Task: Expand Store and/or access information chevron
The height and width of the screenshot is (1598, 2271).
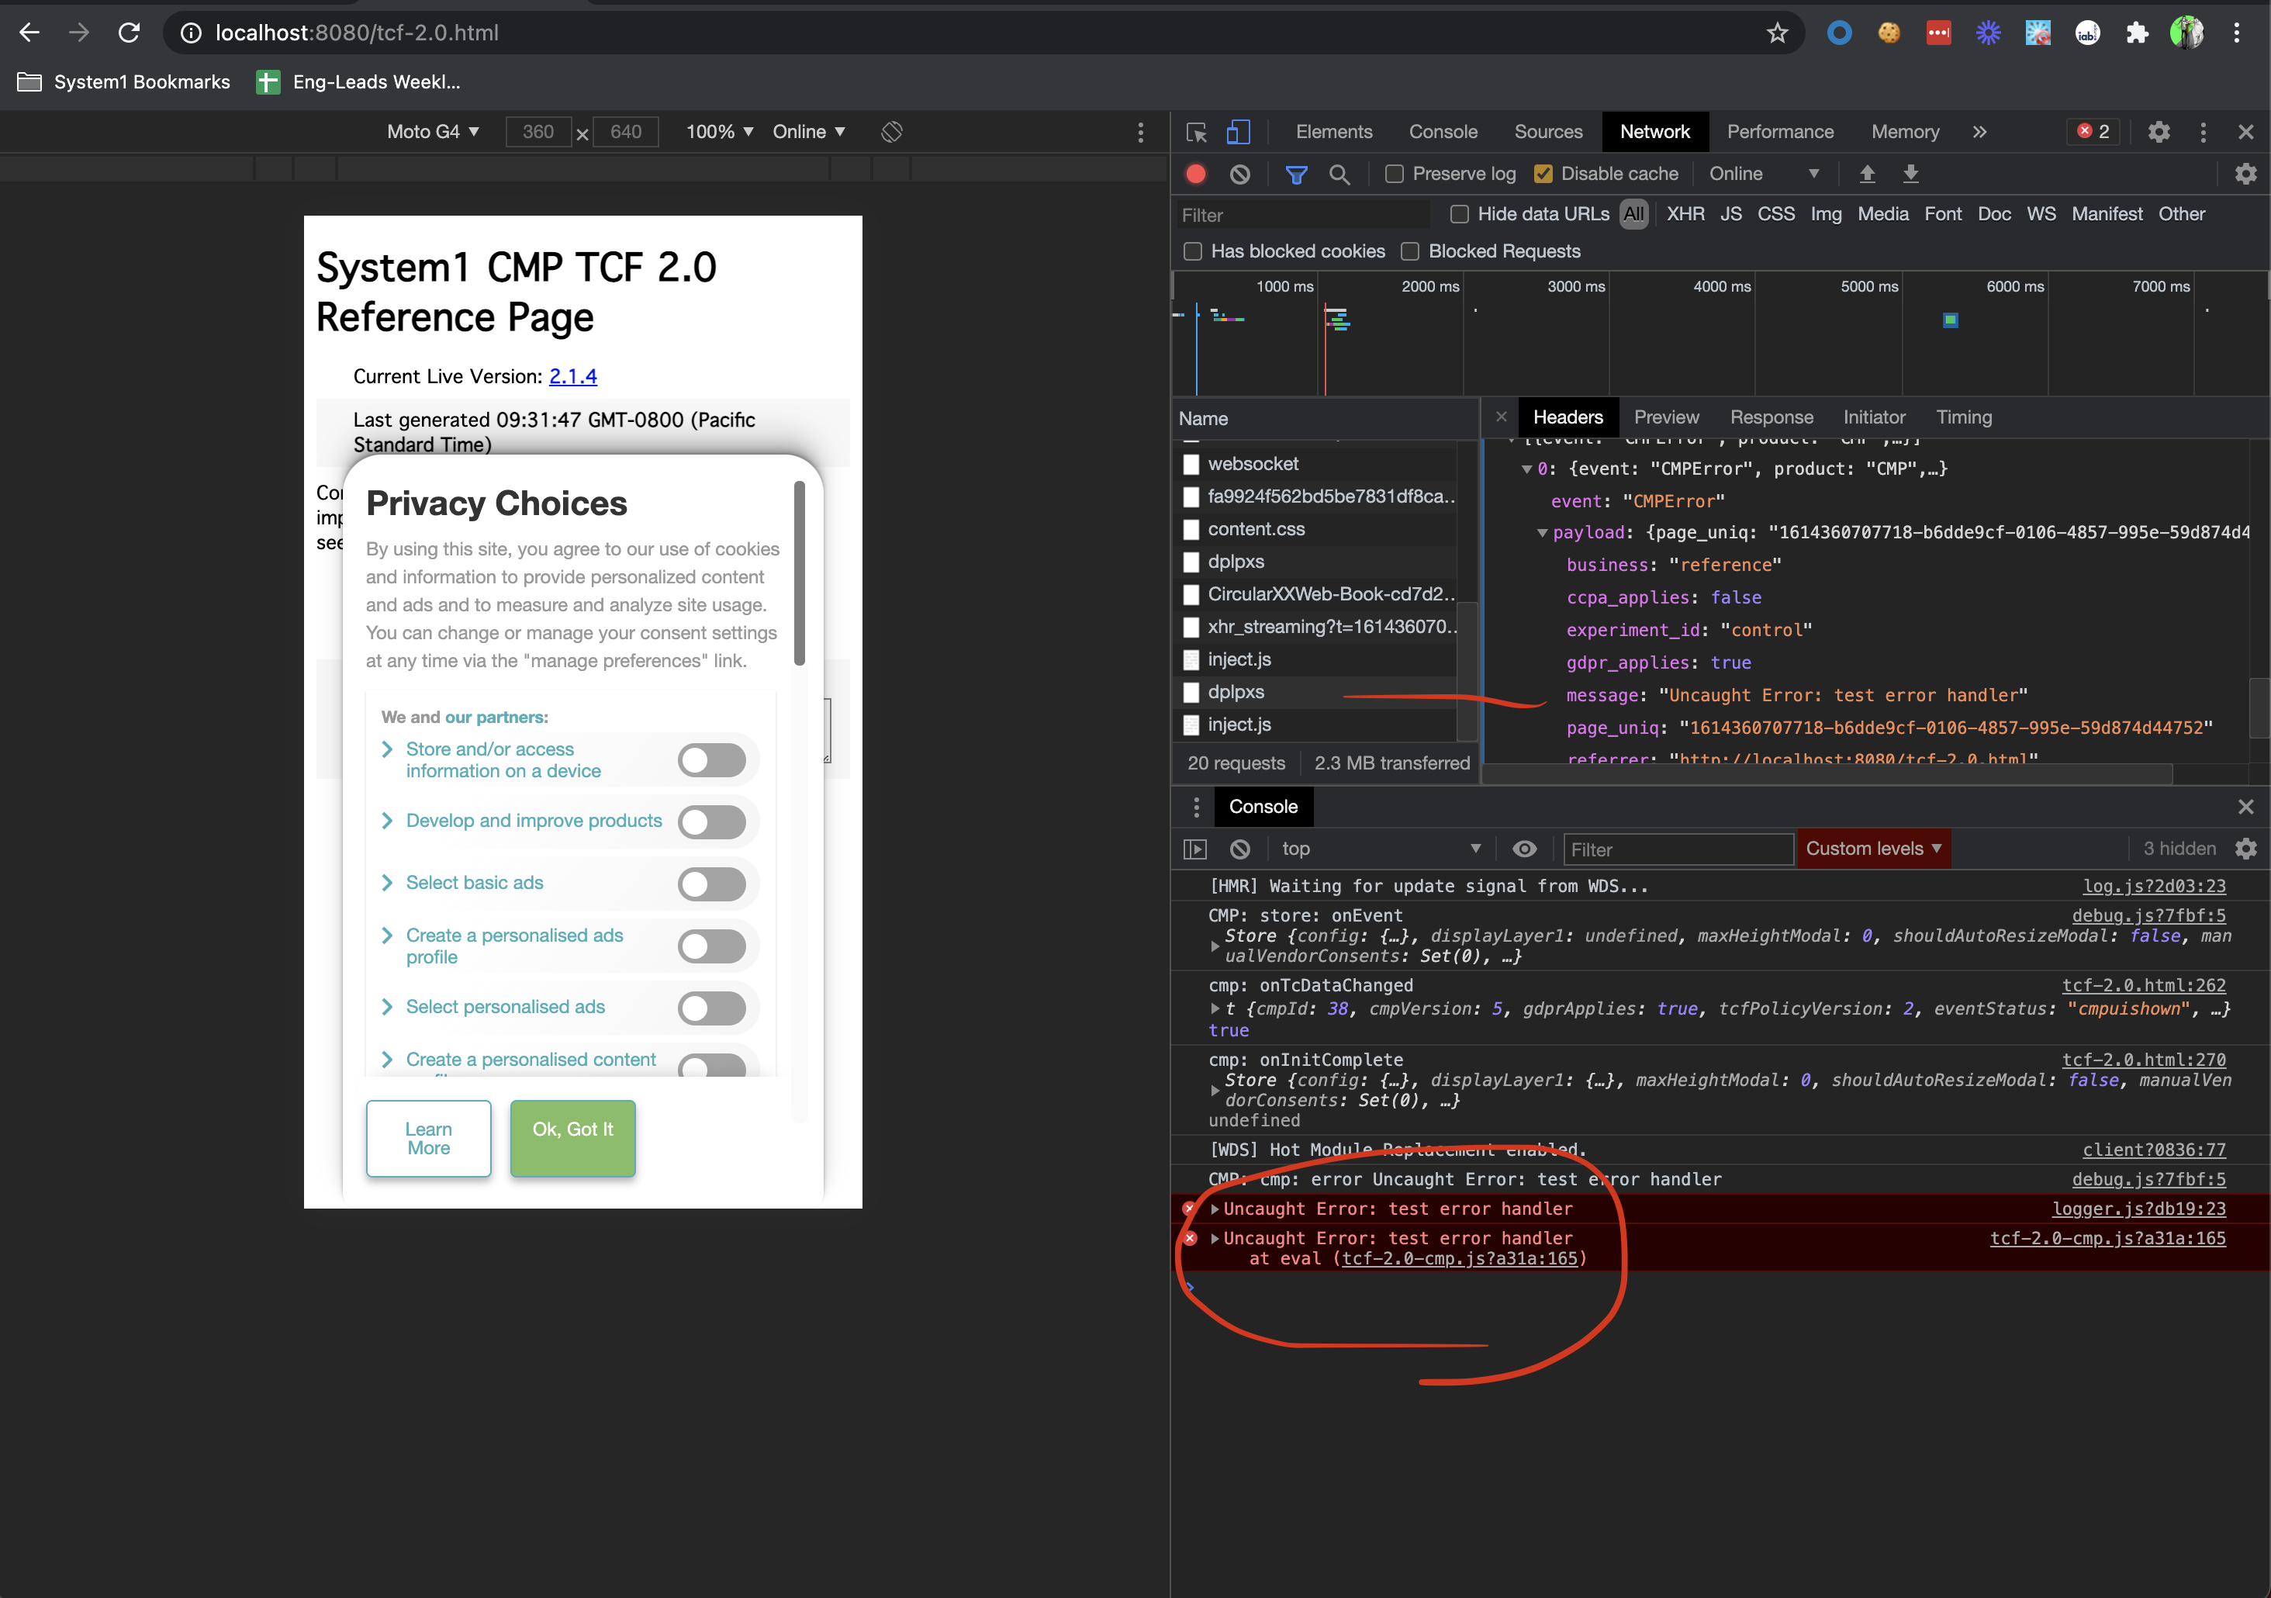Action: click(387, 749)
